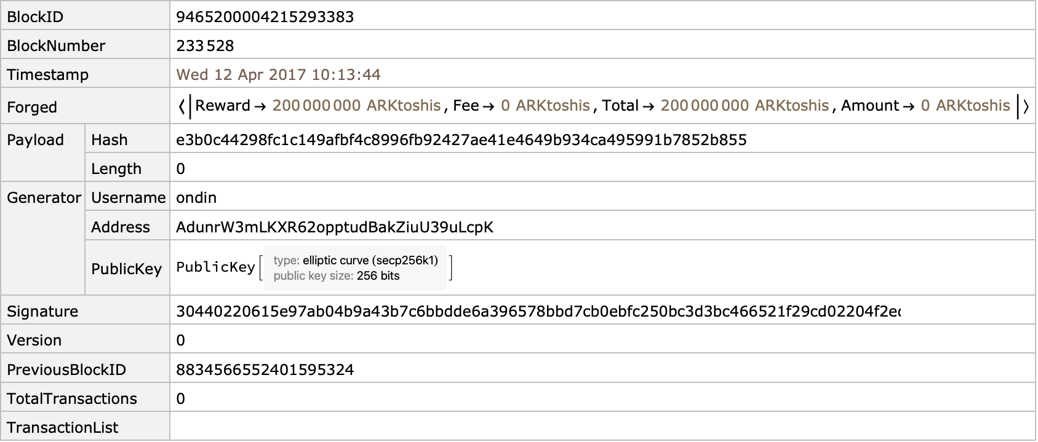Click the Fee 0 ARKtoshis value

(546, 106)
